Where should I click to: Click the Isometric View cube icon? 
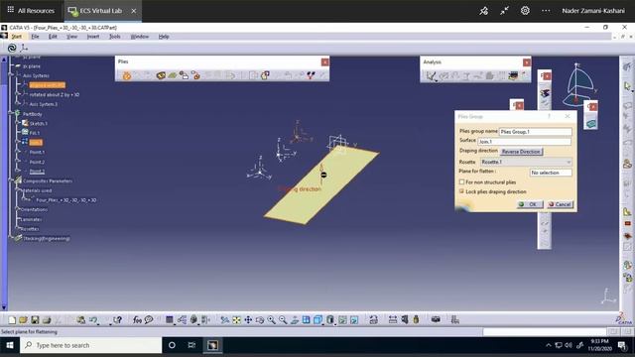point(317,320)
